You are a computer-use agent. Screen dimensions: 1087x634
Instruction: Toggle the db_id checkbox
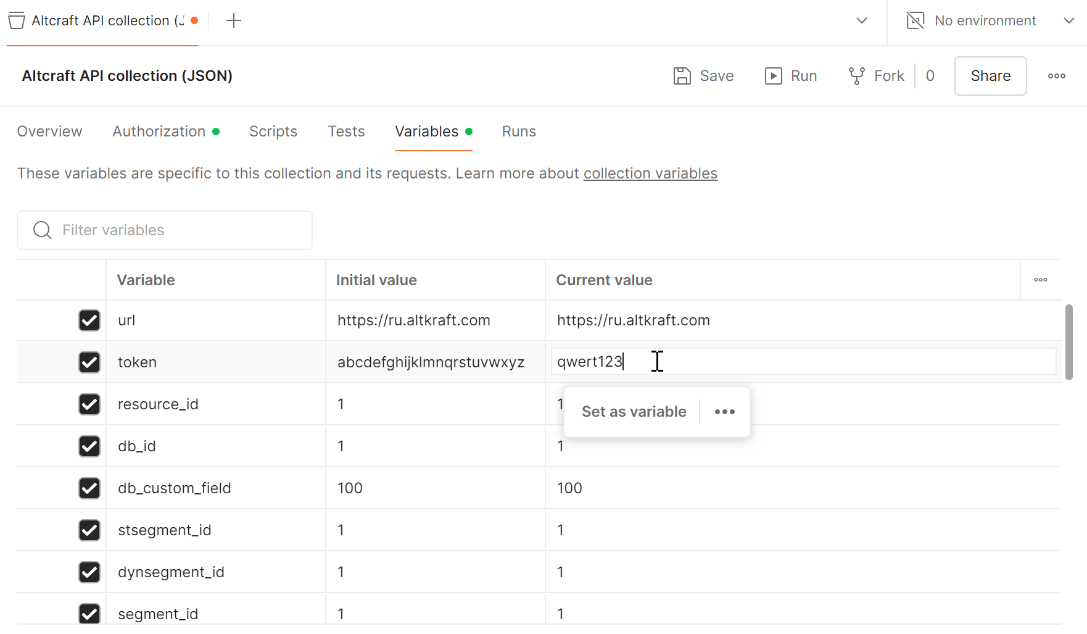click(x=89, y=446)
